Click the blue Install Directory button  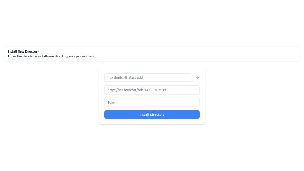click(152, 114)
